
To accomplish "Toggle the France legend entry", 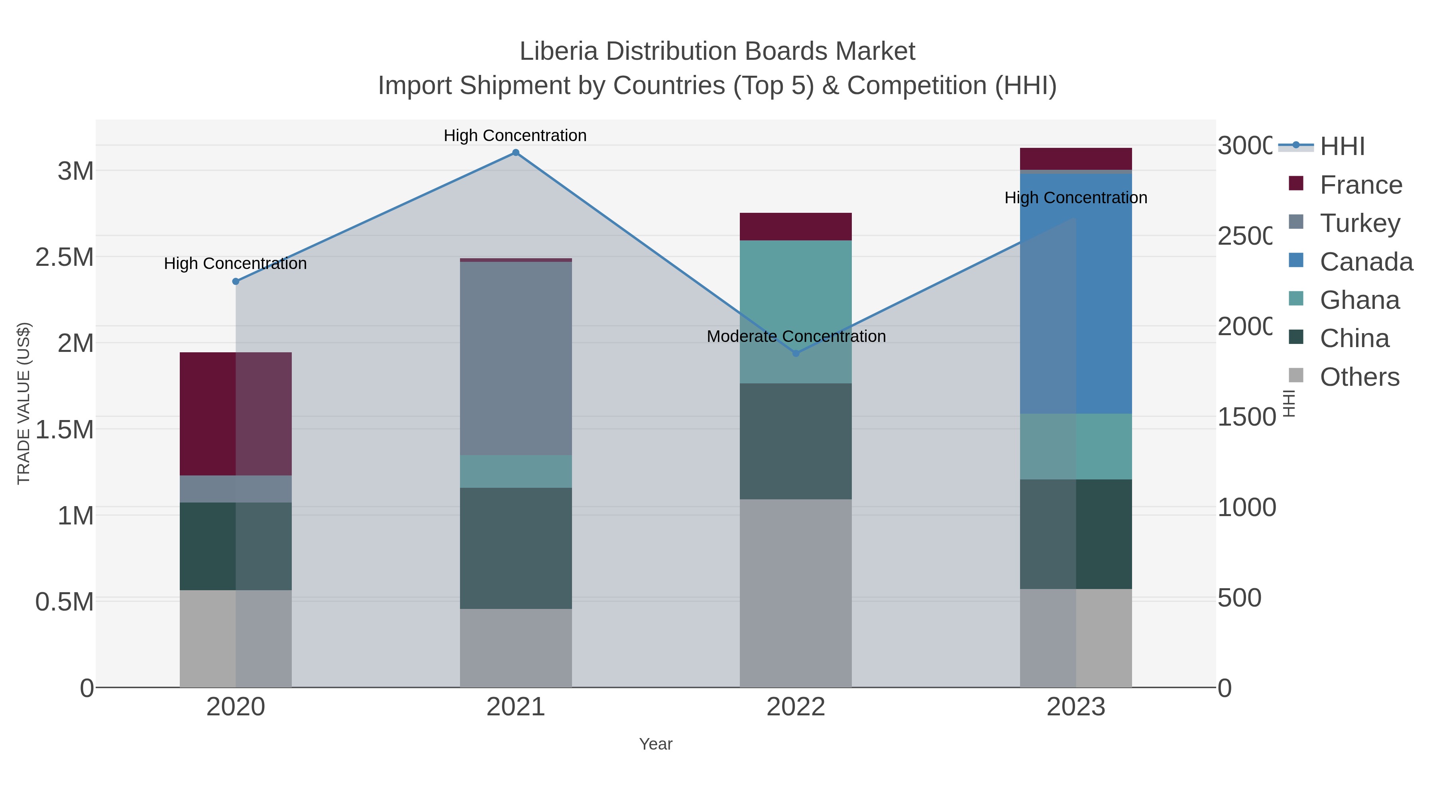I will [1345, 185].
